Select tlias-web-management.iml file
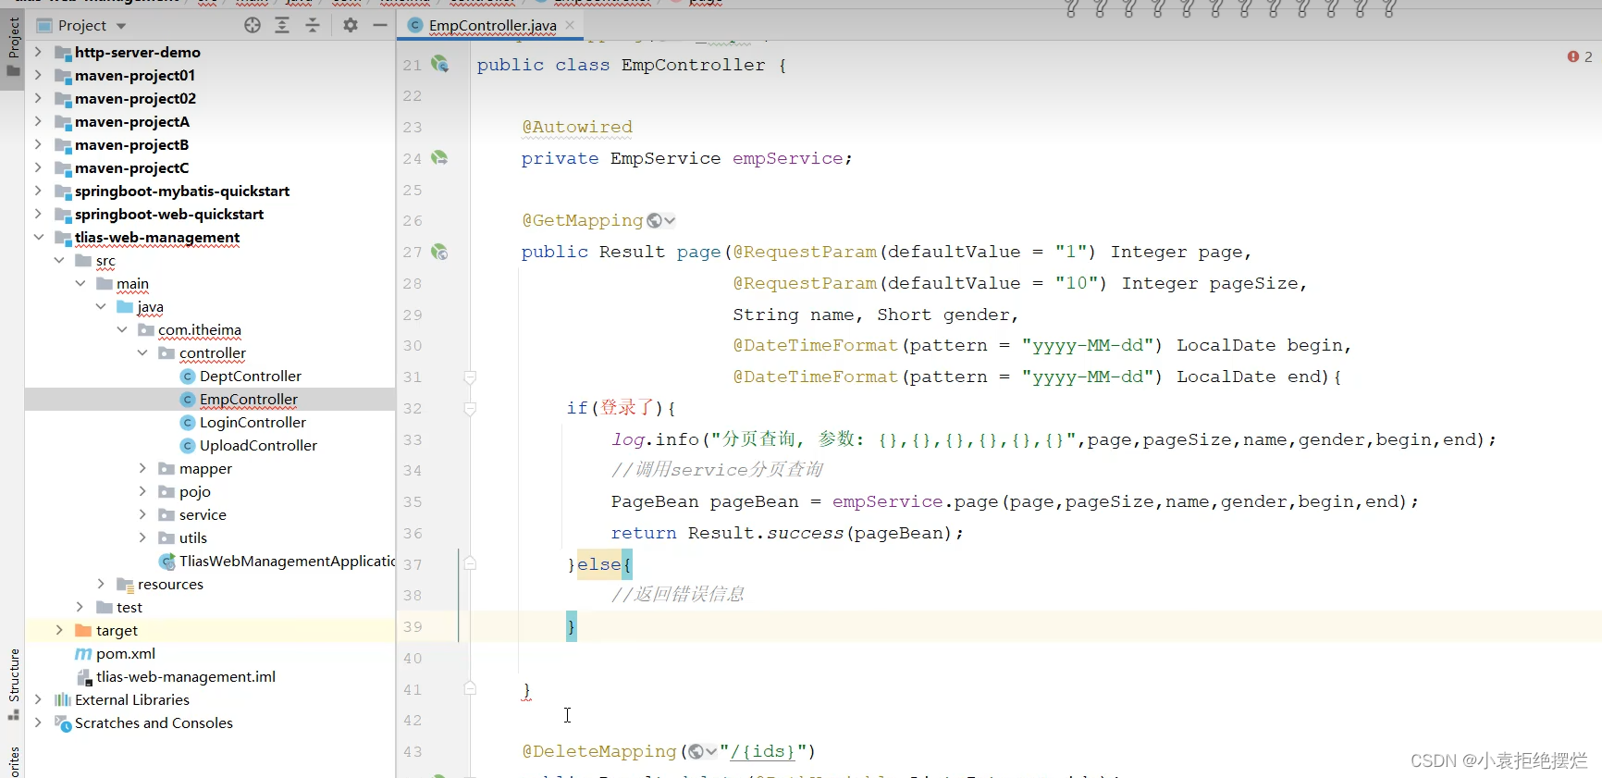 click(186, 677)
